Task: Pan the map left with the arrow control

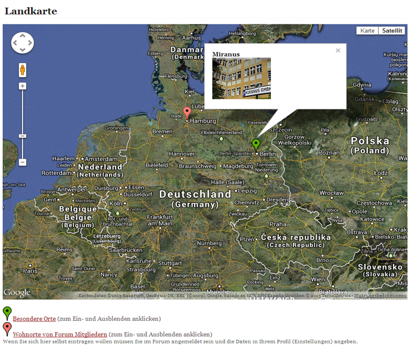Action: [x=15, y=43]
